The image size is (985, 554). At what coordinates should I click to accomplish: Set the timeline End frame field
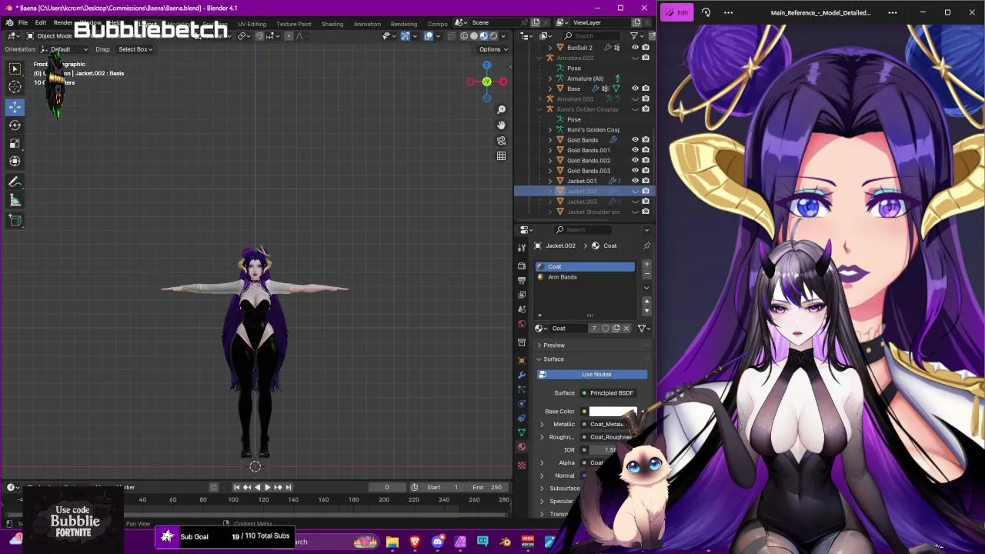tap(489, 487)
